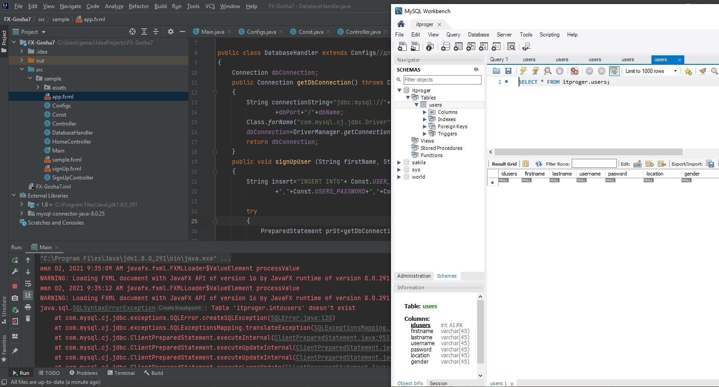Viewport: 719px width, 387px height.
Task: Open the Refactor menu in IntelliJ
Action: click(x=139, y=6)
